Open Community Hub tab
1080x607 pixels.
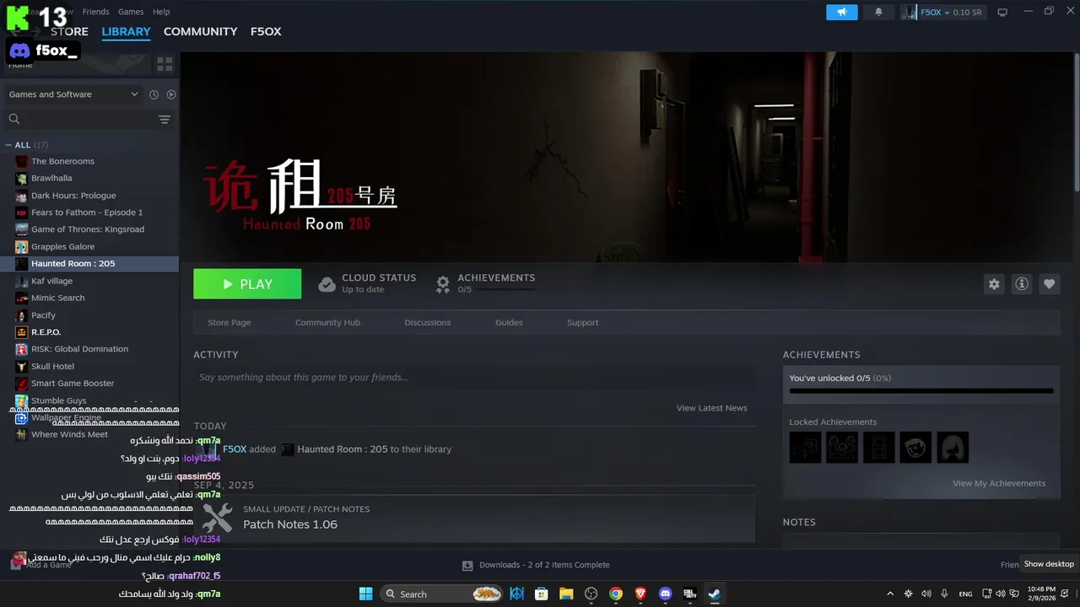(x=327, y=323)
